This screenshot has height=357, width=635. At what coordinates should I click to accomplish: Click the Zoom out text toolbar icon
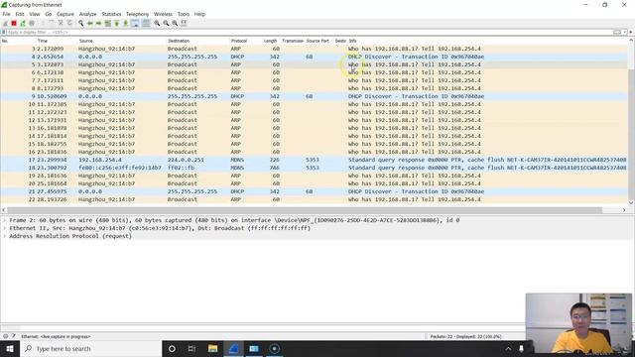pos(166,24)
